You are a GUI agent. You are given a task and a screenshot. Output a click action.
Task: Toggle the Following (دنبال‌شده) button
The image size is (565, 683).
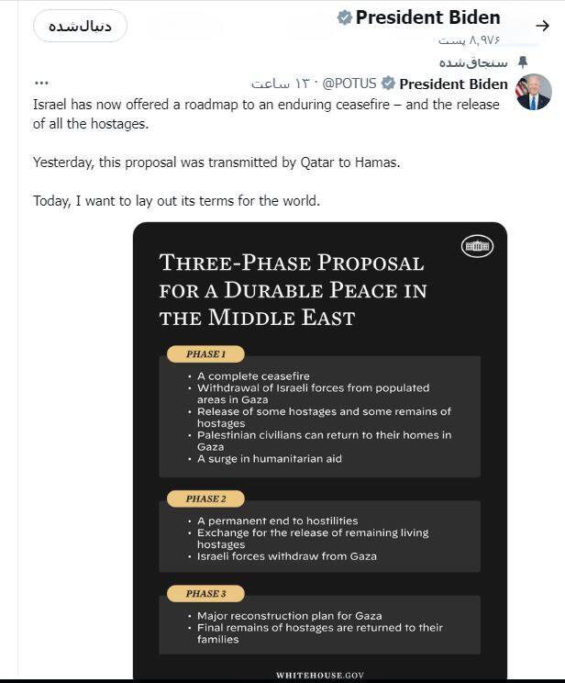click(x=80, y=26)
